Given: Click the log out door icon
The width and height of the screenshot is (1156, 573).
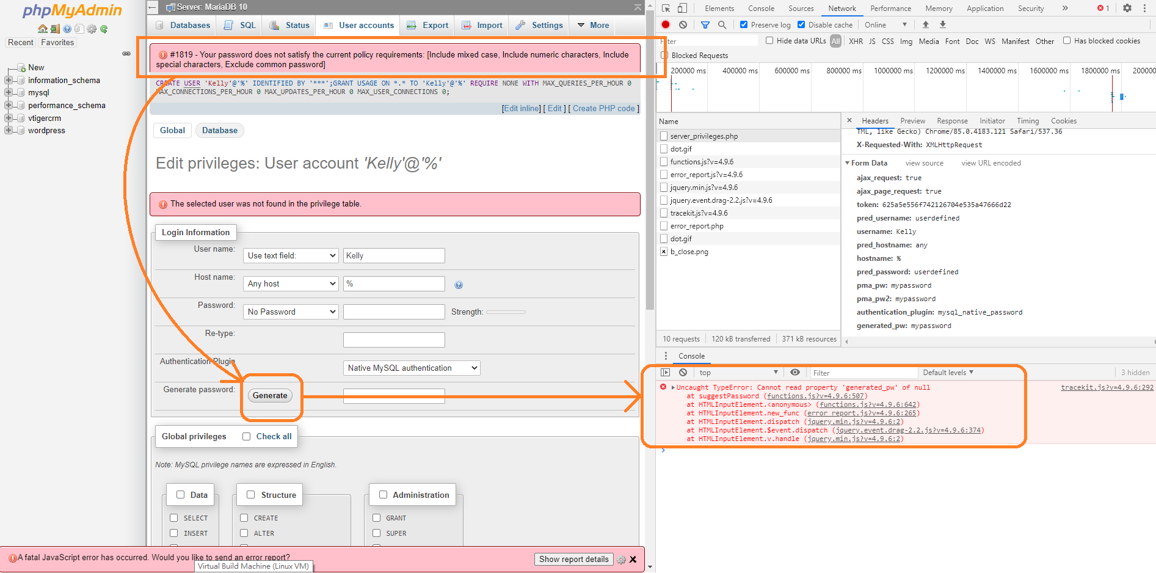Looking at the screenshot, I should click(55, 29).
